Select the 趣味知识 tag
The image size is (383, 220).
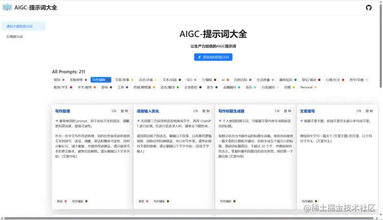[288, 80]
